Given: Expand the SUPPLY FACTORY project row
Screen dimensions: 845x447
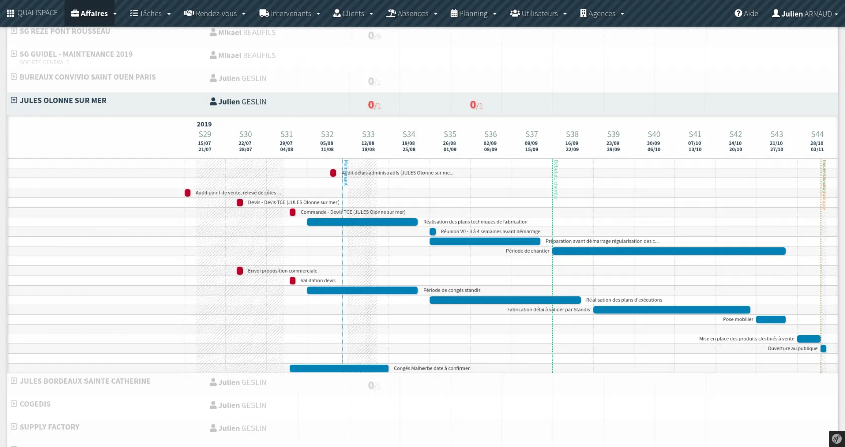Looking at the screenshot, I should click(x=14, y=427).
